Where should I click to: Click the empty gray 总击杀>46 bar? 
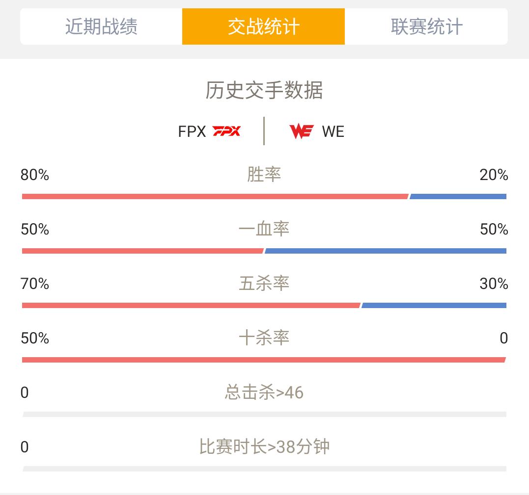[x=264, y=414]
